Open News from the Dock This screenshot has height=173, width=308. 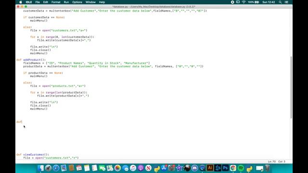149,168
